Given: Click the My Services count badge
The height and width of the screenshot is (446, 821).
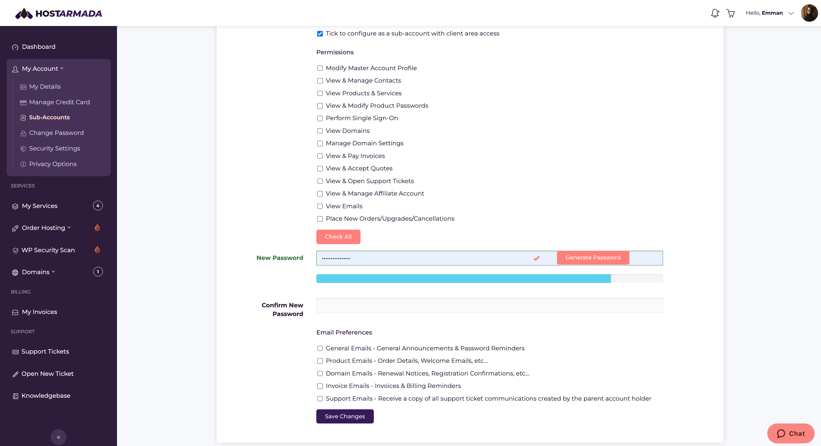Looking at the screenshot, I should tap(98, 206).
